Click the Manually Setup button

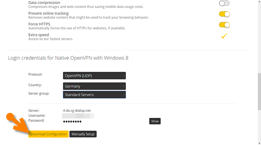coord(83,134)
